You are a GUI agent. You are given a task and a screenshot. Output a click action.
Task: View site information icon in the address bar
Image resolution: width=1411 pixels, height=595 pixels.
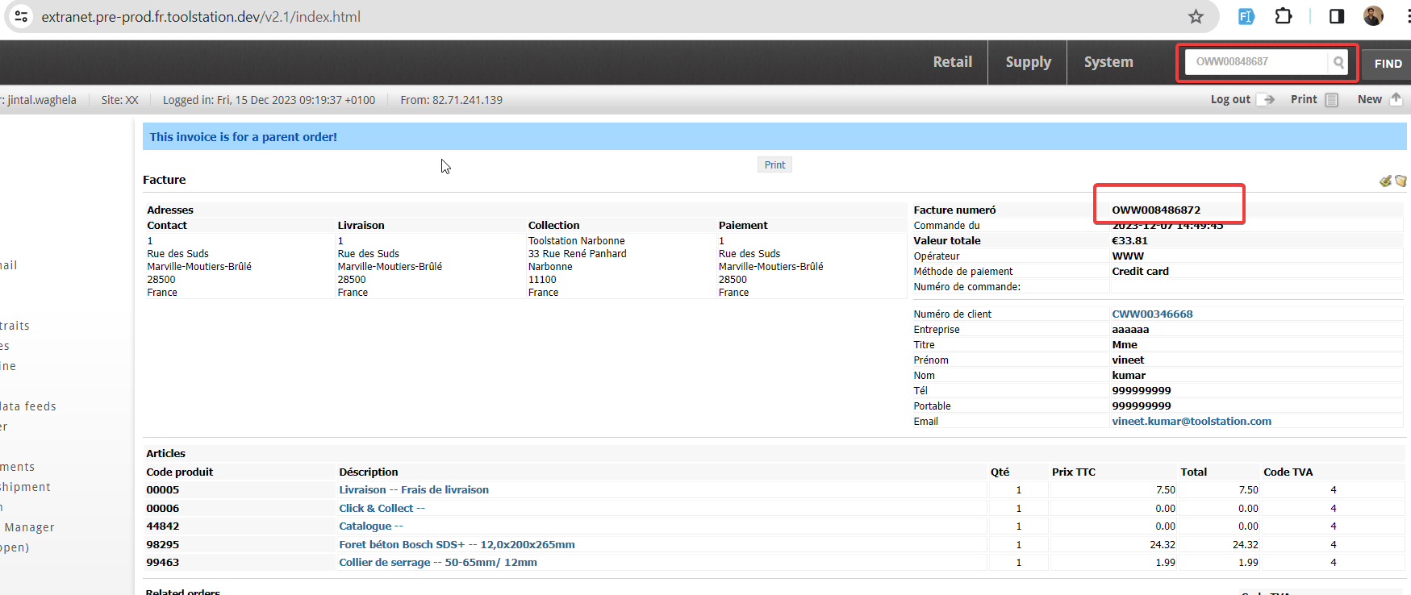pos(22,16)
